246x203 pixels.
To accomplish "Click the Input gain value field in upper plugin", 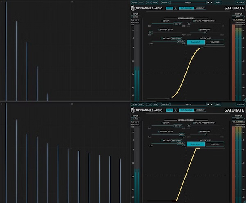I will tap(135, 17).
